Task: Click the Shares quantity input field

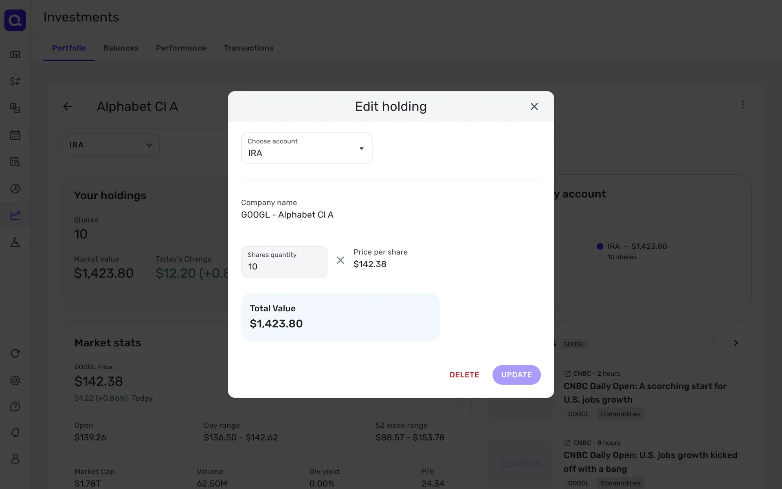Action: point(284,262)
